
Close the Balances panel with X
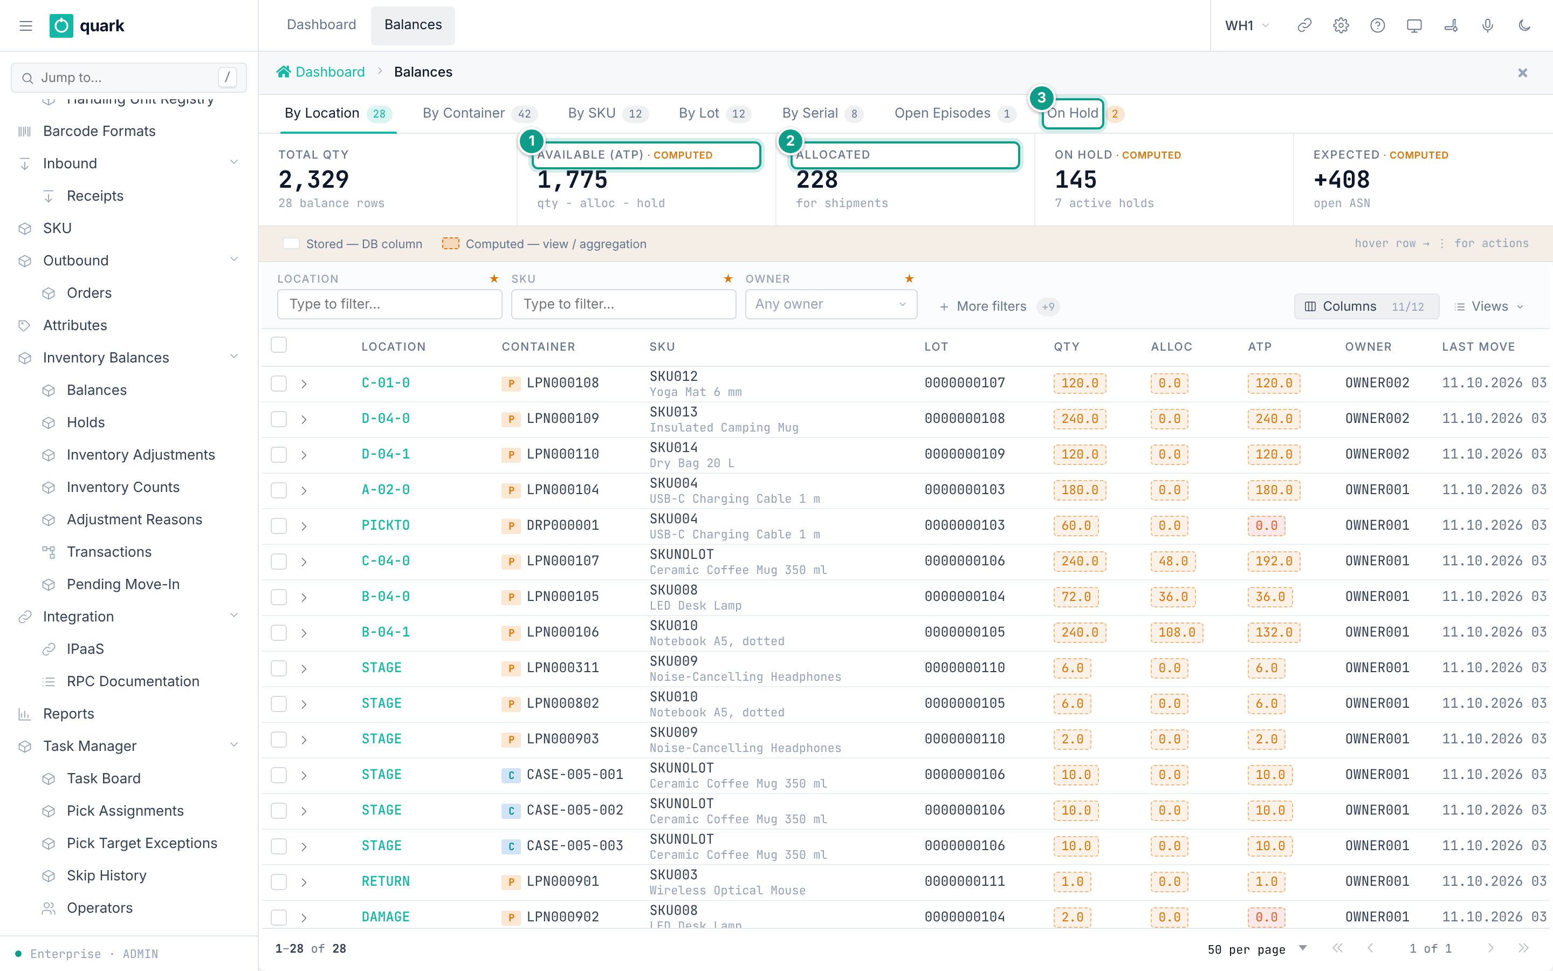[1523, 73]
